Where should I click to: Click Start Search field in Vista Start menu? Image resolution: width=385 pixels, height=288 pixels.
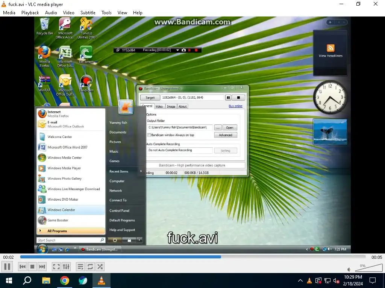click(71, 240)
